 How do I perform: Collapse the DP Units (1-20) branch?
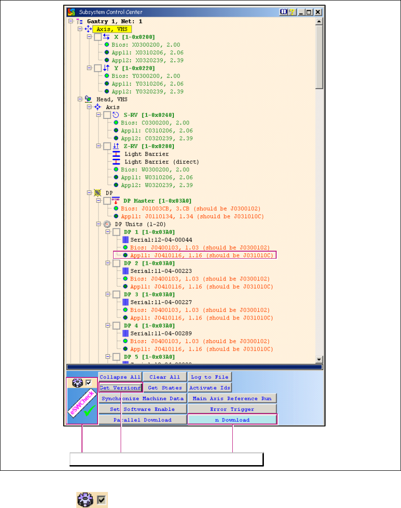[98, 224]
